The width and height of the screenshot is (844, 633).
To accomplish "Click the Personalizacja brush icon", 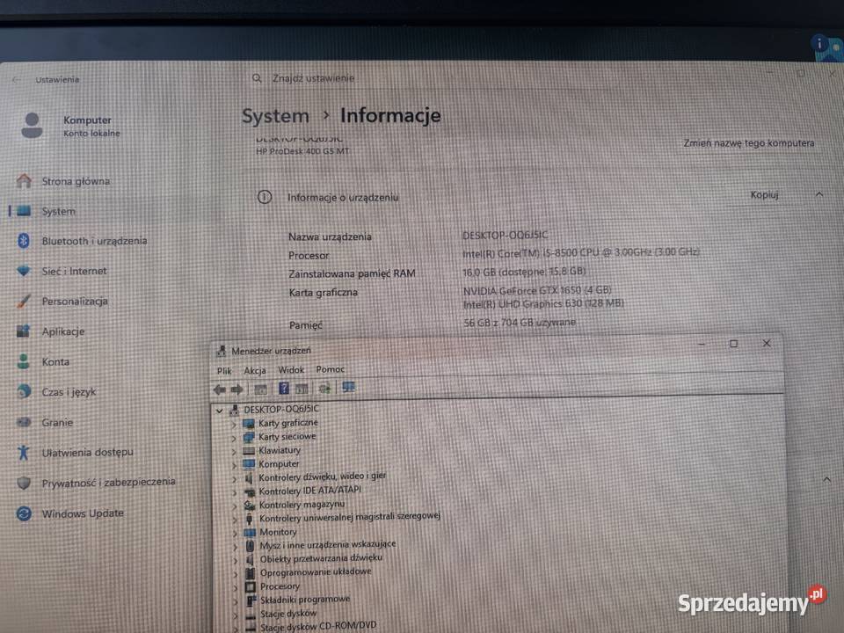I will tap(23, 301).
